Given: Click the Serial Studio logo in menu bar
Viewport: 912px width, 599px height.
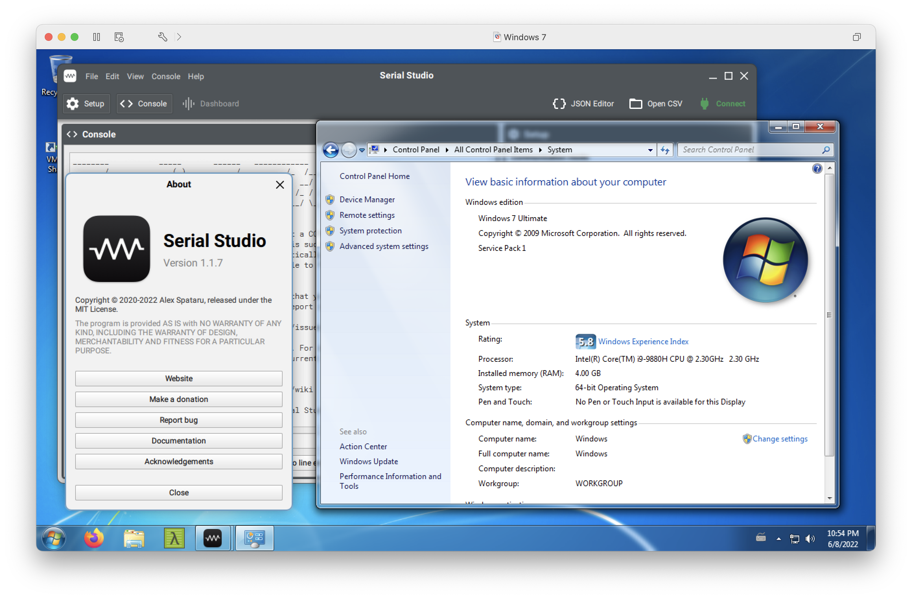Looking at the screenshot, I should (x=70, y=76).
